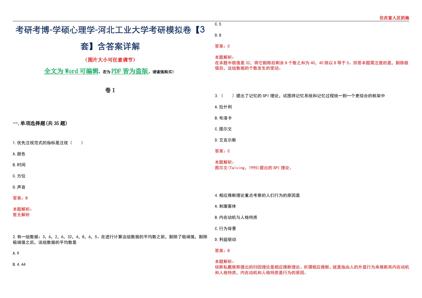Click the text 暂无解析

[x=21, y=215]
